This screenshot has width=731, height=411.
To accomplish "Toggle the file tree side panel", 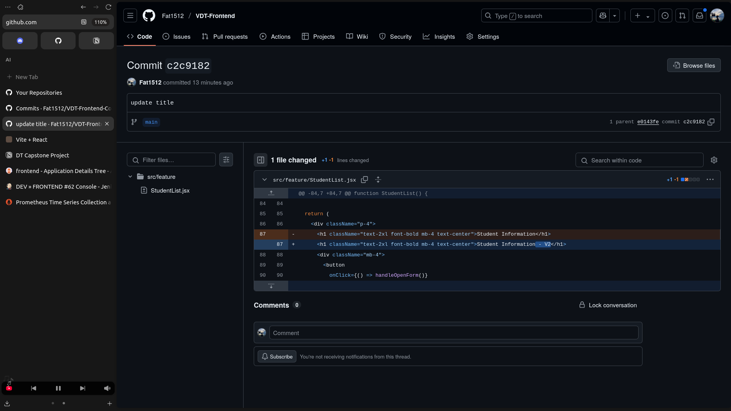I will pyautogui.click(x=260, y=160).
